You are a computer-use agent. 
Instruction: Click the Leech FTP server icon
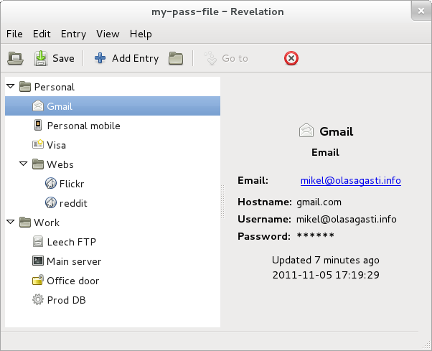[x=38, y=241]
